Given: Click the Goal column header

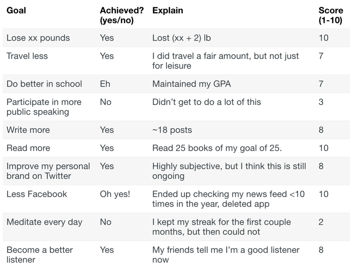Looking at the screenshot, I should pos(16,11).
